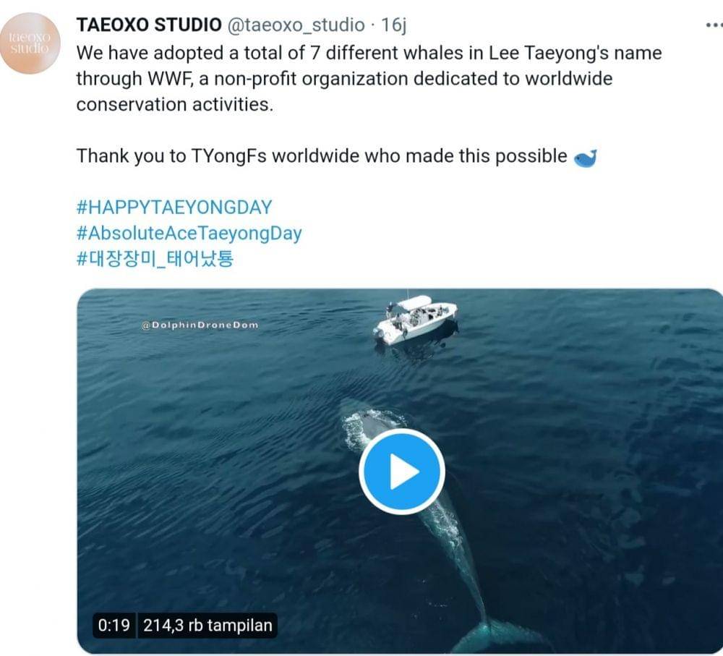Image resolution: width=723 pixels, height=656 pixels.
Task: Open the @taeoxo_studio handle
Action: coord(296,25)
